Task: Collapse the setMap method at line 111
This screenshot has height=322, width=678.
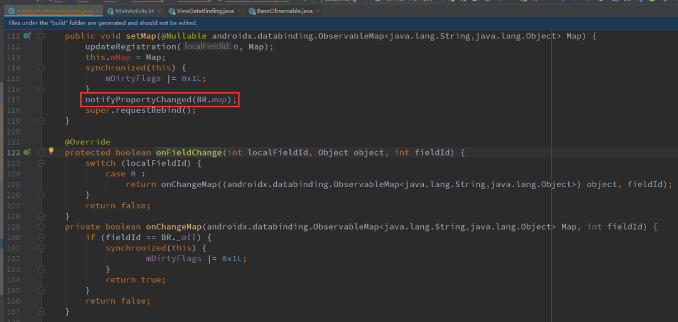Action: point(41,36)
